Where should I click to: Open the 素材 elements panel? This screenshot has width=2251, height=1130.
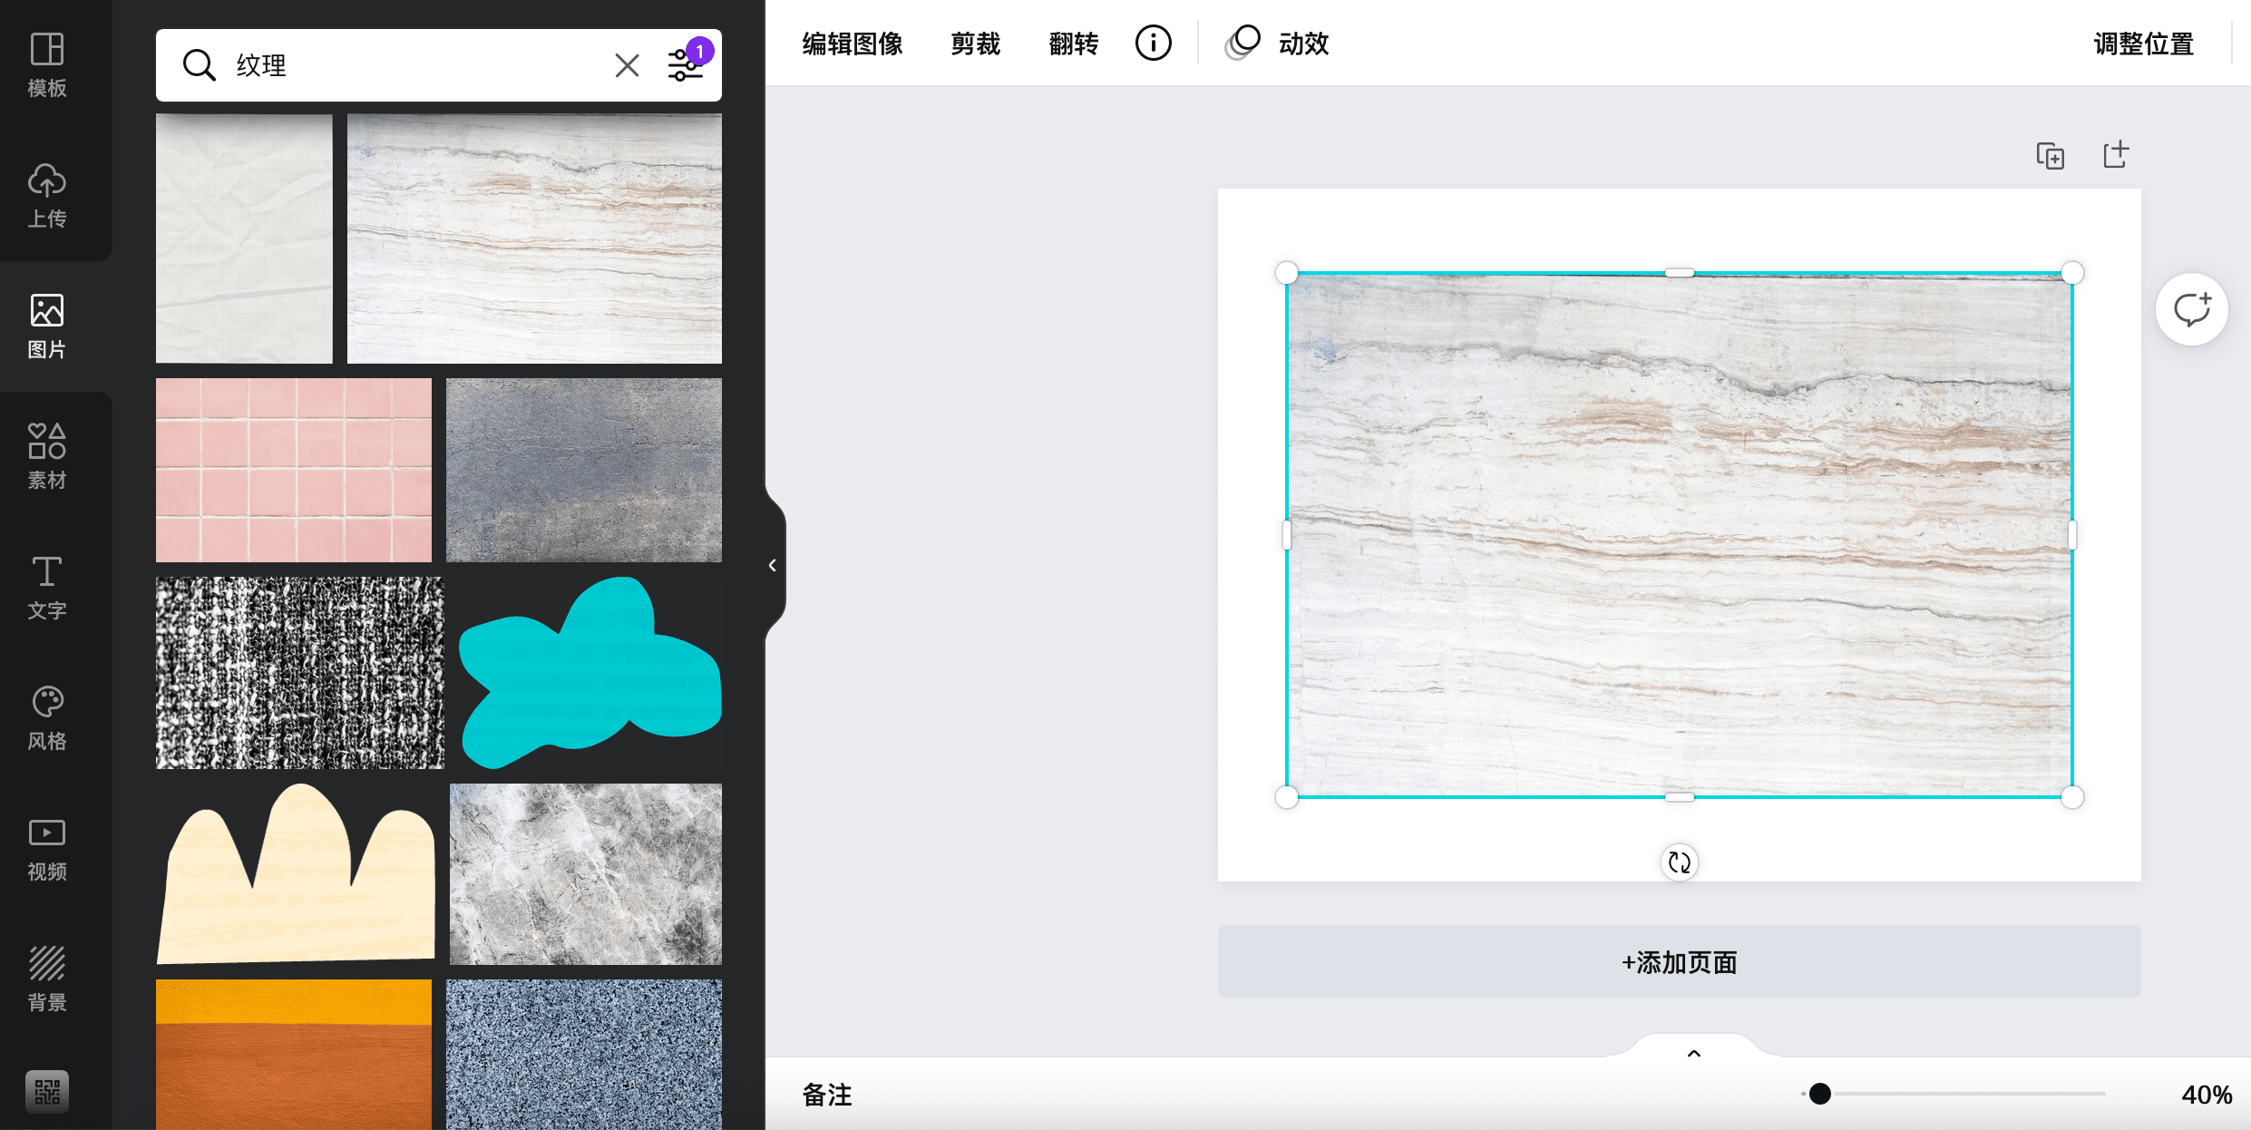pyautogui.click(x=47, y=457)
